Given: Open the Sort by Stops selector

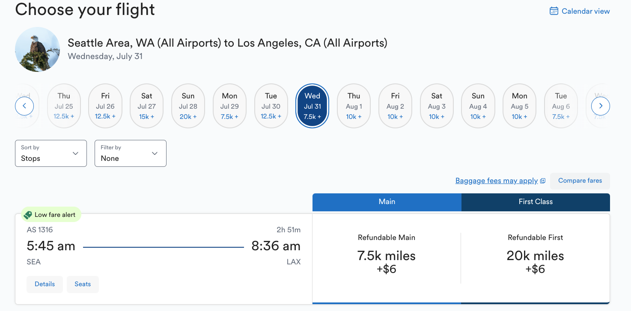Looking at the screenshot, I should click(x=51, y=153).
